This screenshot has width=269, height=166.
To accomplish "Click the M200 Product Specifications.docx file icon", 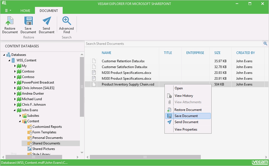I will click(x=94, y=72).
